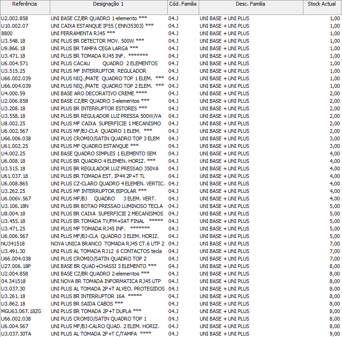342x337 pixels.
Task: Select reference U2.004.858
Action: point(15,274)
